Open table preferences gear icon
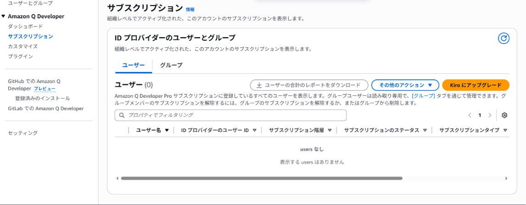Viewport: 526px width, 205px height. coord(504,115)
